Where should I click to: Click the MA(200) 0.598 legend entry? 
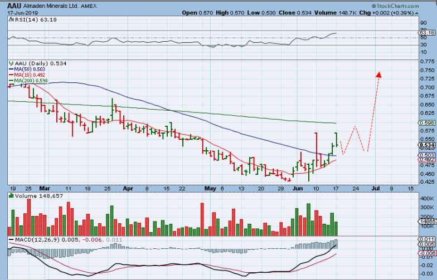[28, 81]
